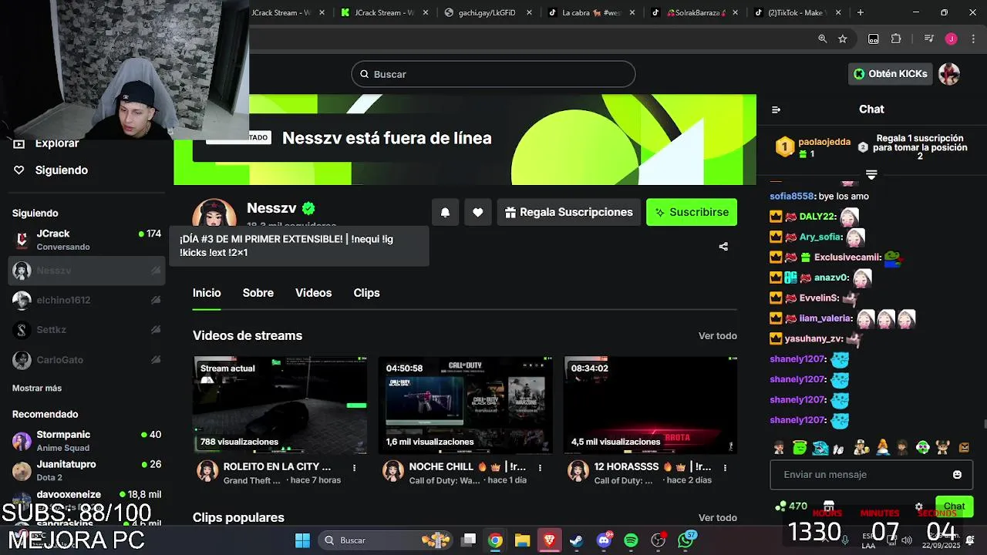Open the Siguiendo link in the sidebar
Viewport: 987px width, 555px height.
[62, 170]
